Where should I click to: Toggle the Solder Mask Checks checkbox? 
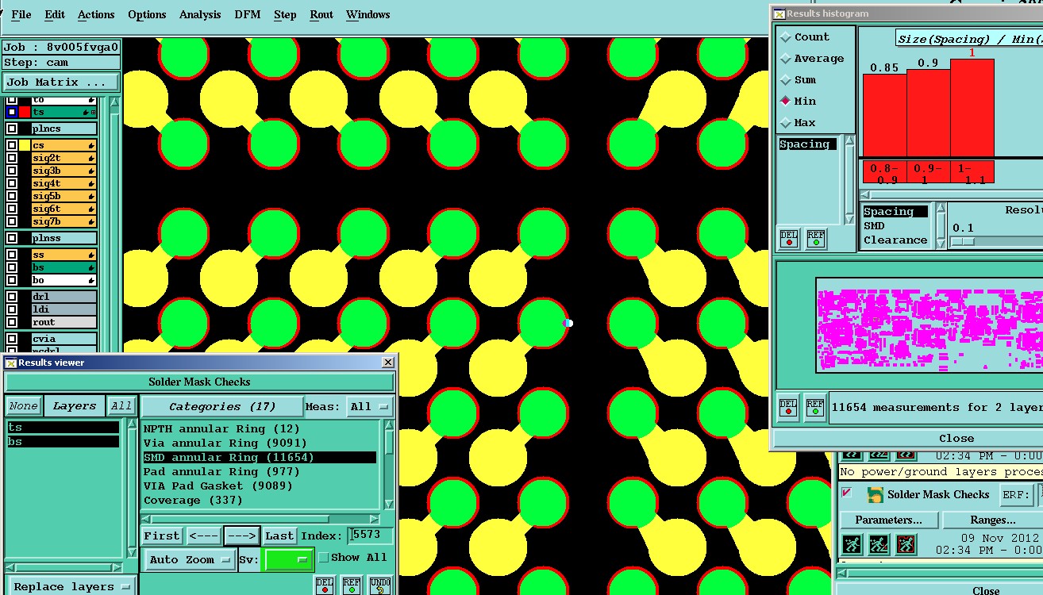(x=846, y=493)
